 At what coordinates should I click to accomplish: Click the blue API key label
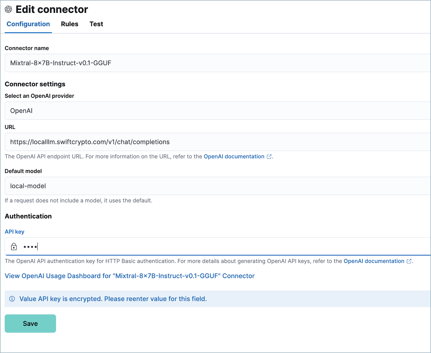click(15, 231)
